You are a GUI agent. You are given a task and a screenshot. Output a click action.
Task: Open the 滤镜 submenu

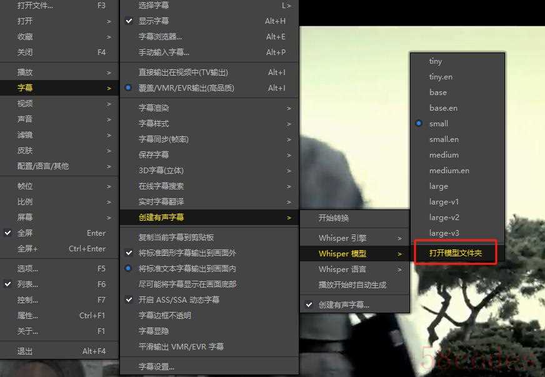(x=59, y=135)
